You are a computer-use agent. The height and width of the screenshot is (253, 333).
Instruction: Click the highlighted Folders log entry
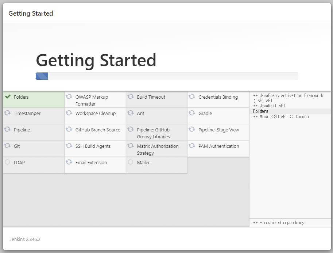tap(260, 111)
